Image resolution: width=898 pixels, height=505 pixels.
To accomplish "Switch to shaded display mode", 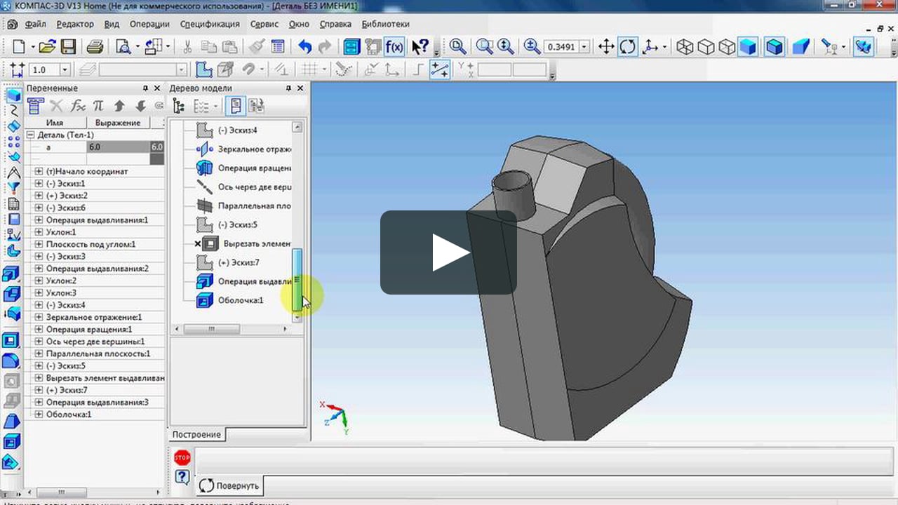I will click(x=749, y=47).
